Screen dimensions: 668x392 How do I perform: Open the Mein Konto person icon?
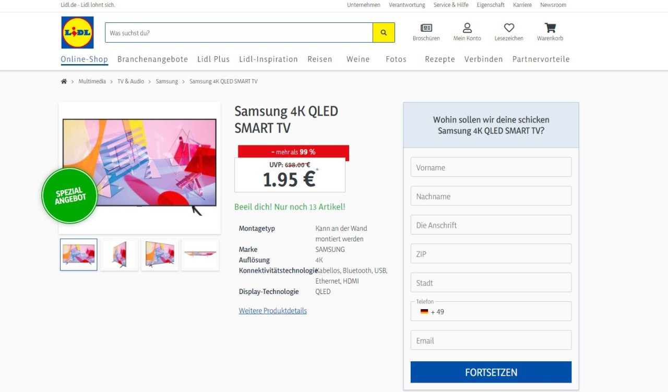(x=467, y=28)
